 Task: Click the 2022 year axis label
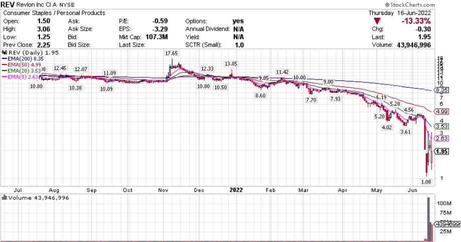click(236, 190)
